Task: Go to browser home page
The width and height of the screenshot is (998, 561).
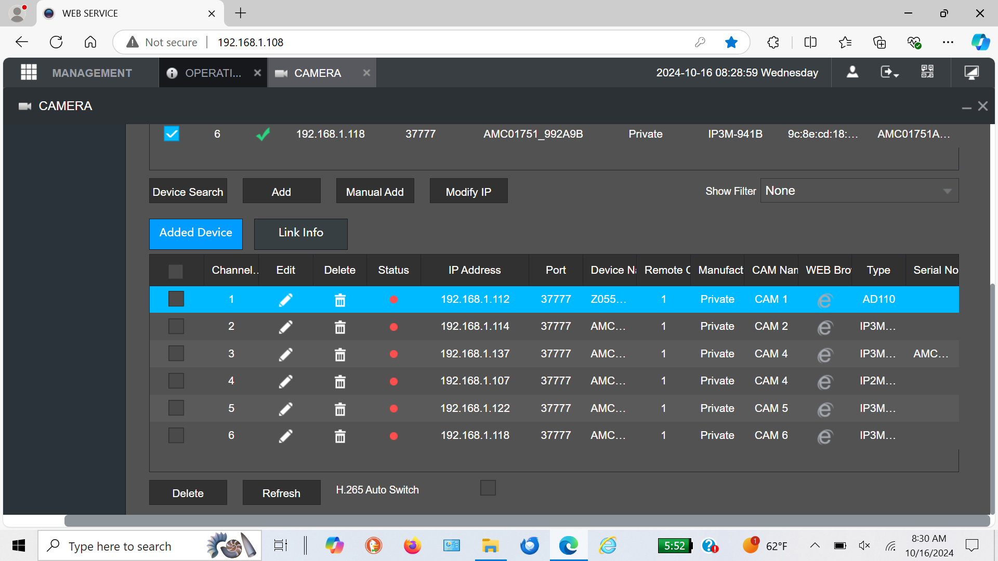Action: point(90,42)
